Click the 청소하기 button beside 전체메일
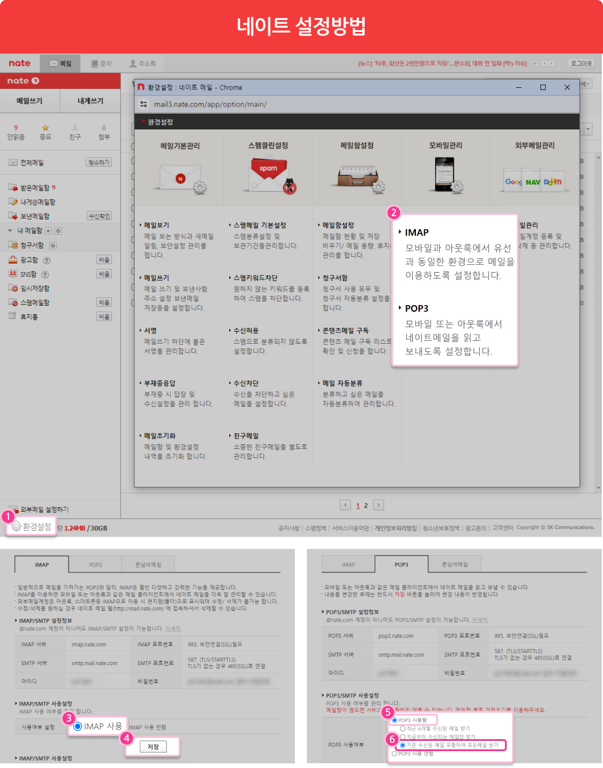The width and height of the screenshot is (603, 768). tap(99, 163)
